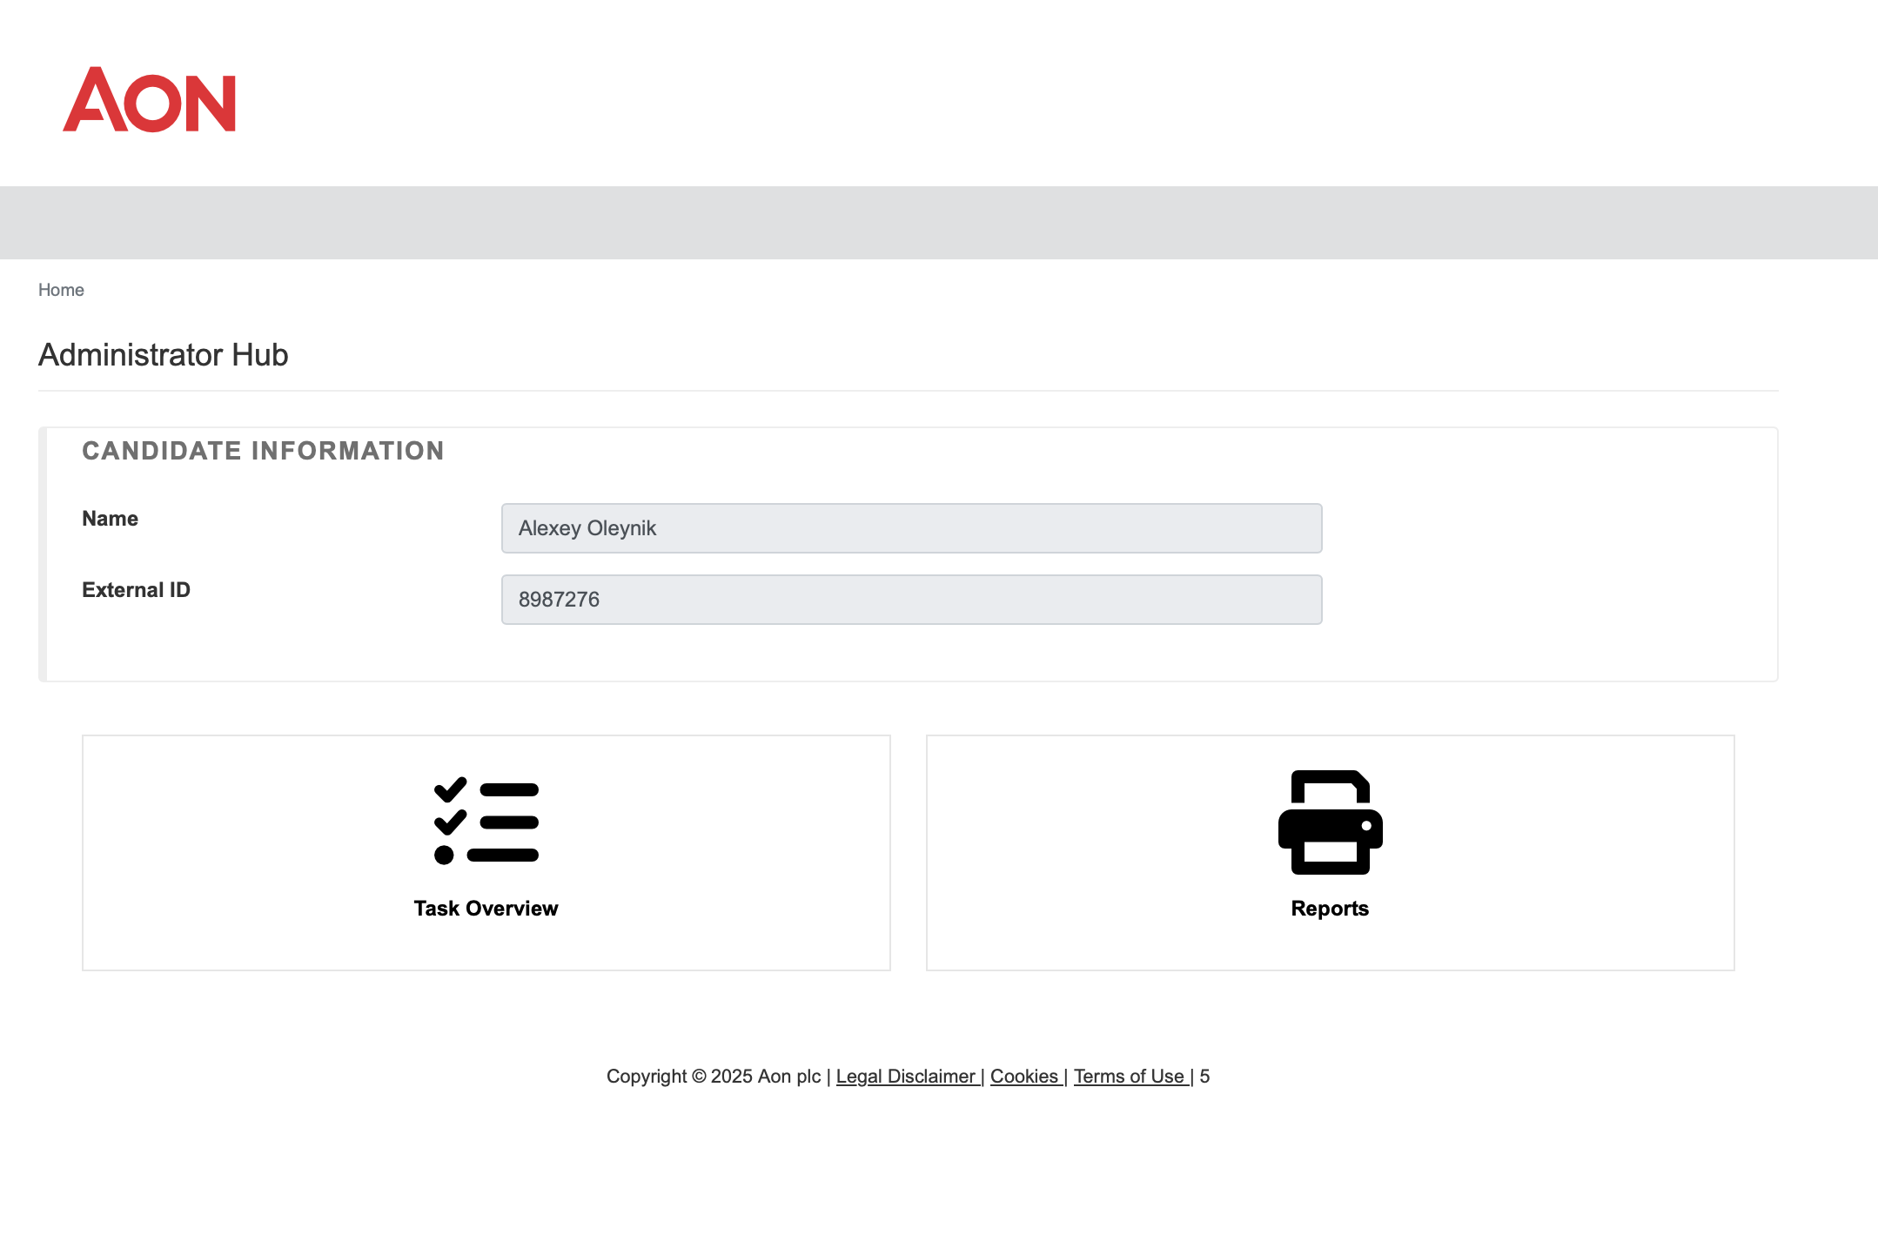Open the Task Overview tile label

[x=486, y=909]
